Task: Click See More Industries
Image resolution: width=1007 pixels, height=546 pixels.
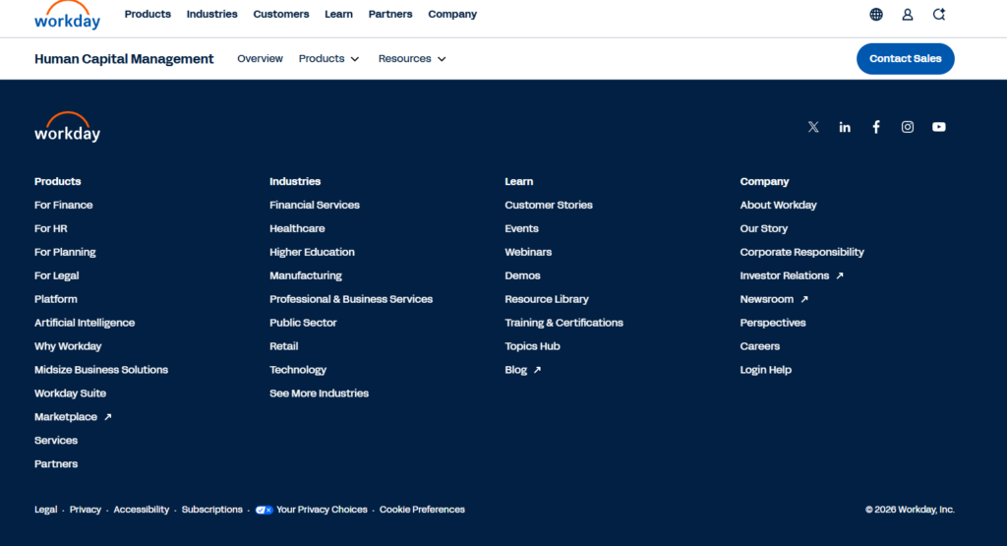Action: pos(320,394)
